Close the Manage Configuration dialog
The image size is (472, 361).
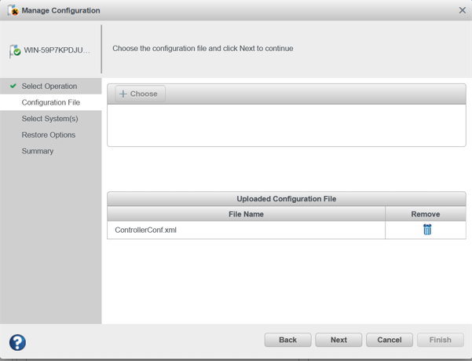pos(462,10)
